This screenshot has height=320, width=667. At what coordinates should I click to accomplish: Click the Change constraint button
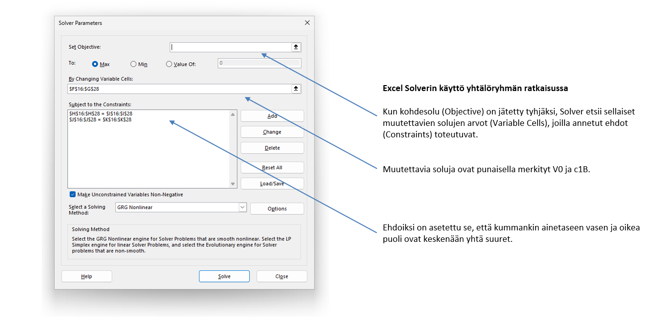coord(272,132)
